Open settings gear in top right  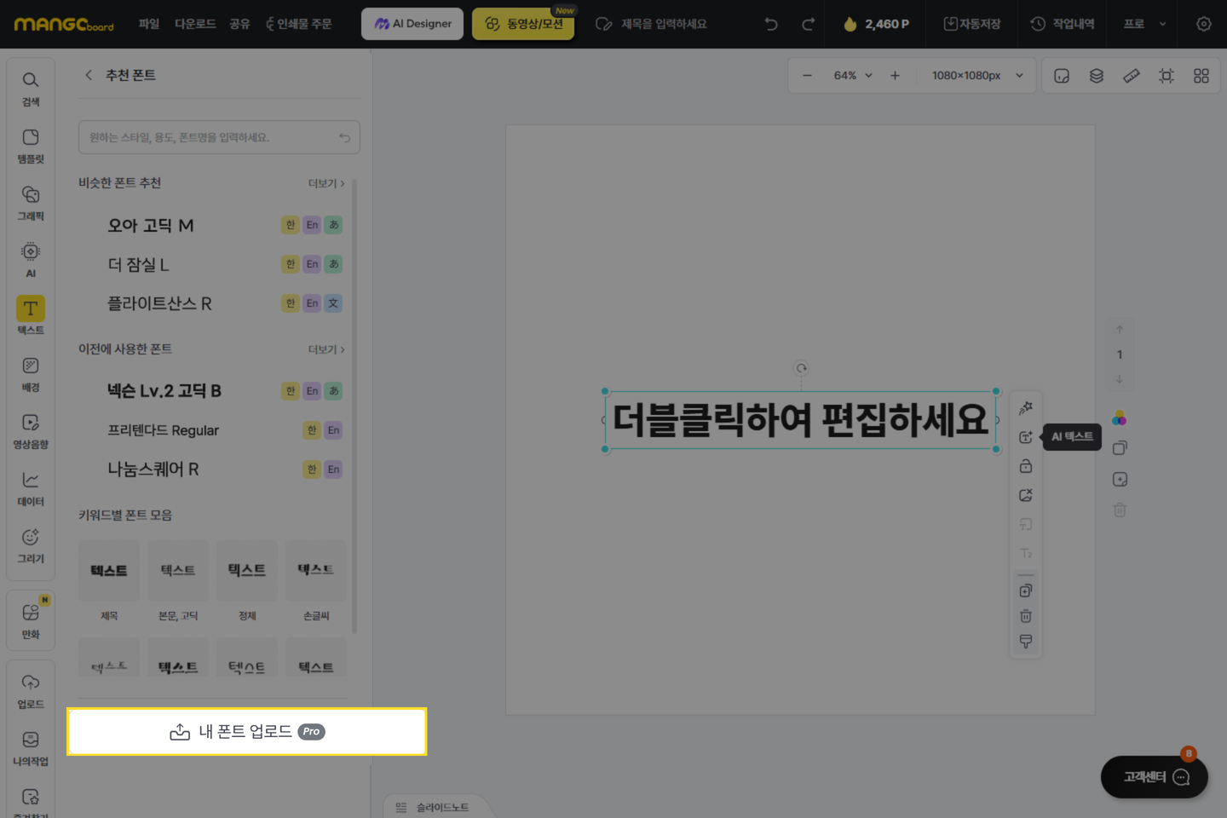point(1204,24)
